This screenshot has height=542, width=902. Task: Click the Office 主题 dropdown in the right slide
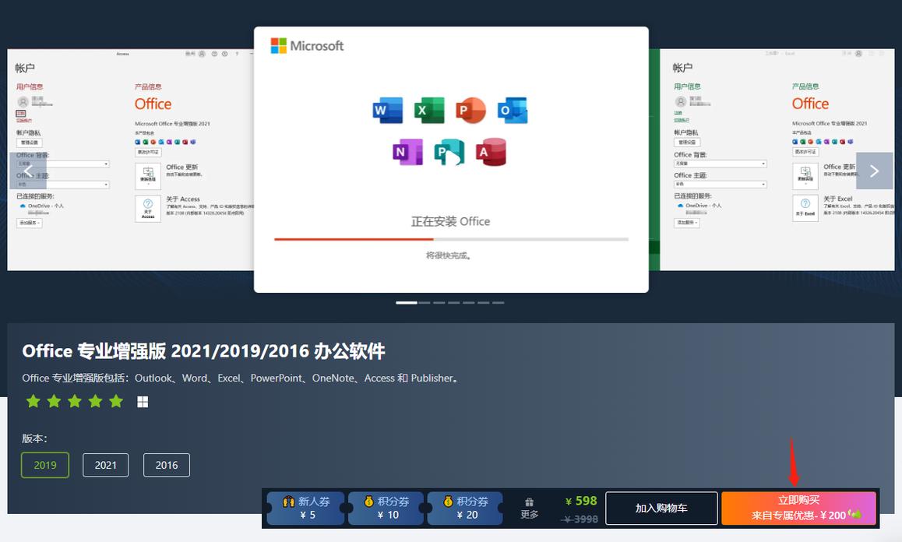(x=721, y=184)
